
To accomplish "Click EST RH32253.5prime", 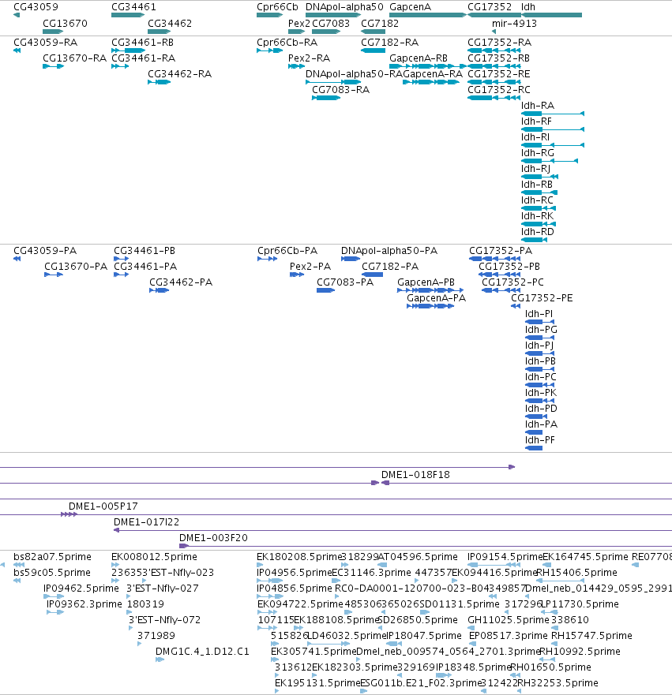I will point(558,683).
